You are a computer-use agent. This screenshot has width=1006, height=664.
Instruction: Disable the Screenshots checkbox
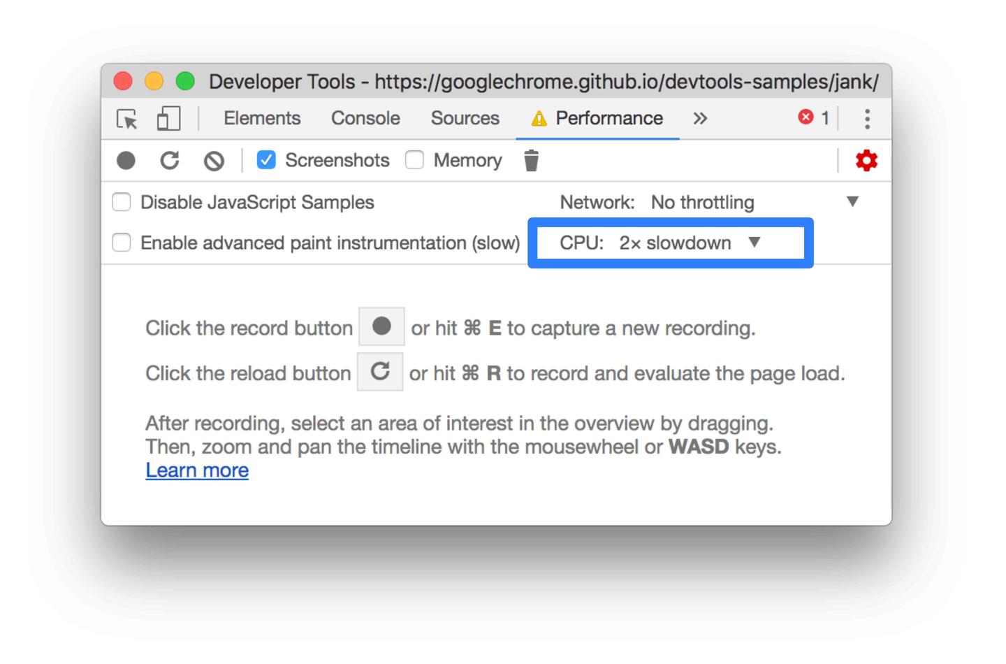[265, 160]
